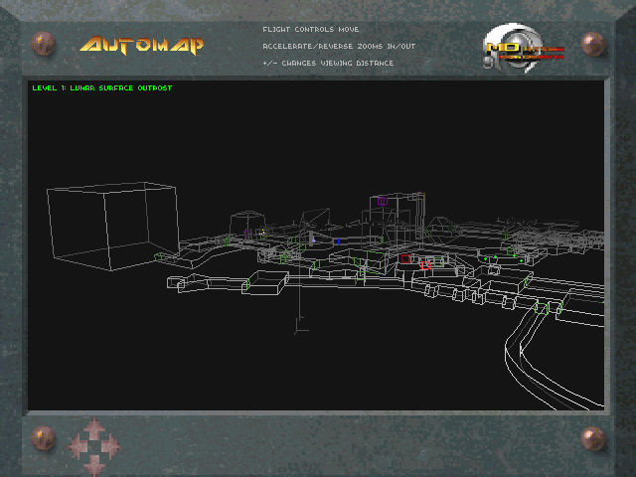Select the purple marker beside the yellow dots
The image size is (636, 477).
pyautogui.click(x=248, y=235)
